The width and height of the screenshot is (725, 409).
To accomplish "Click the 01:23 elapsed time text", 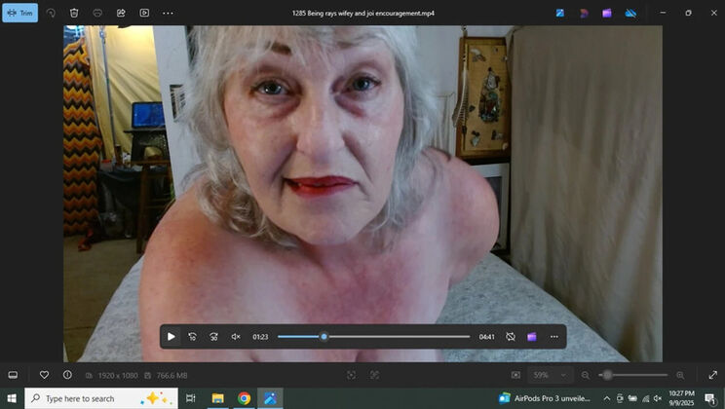I will click(260, 337).
